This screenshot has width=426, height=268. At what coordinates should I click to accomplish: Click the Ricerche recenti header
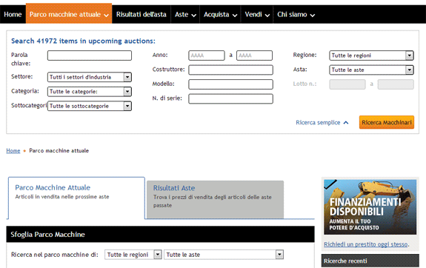click(370, 261)
